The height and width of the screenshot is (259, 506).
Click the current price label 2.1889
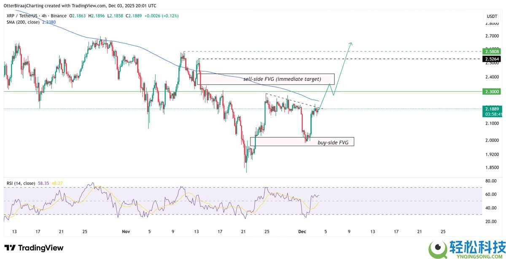pyautogui.click(x=491, y=109)
